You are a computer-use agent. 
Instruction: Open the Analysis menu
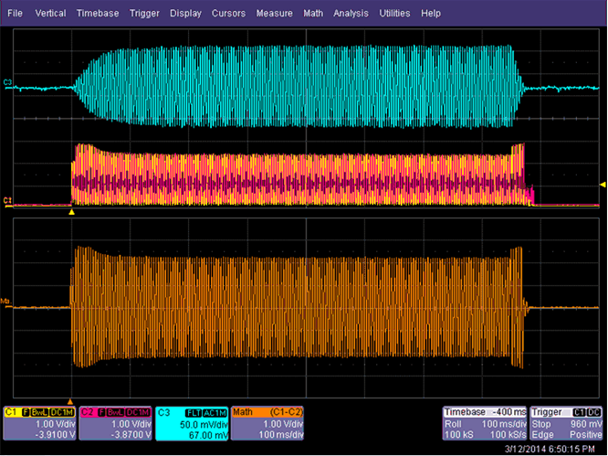(352, 14)
